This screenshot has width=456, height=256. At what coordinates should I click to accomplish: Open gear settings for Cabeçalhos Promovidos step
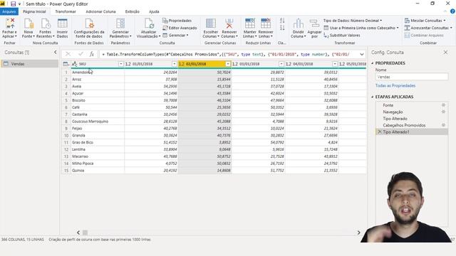click(443, 125)
